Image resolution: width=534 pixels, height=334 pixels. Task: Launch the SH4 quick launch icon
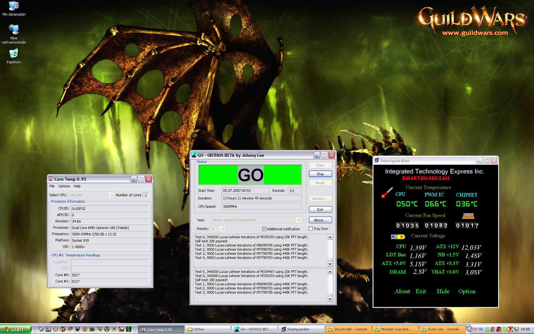[92, 329]
